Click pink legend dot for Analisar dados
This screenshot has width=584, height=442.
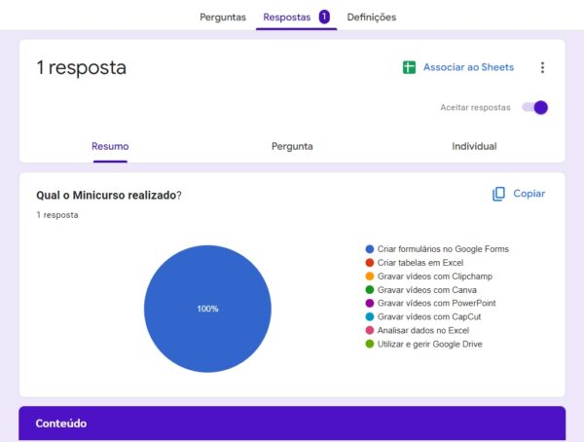click(x=370, y=330)
